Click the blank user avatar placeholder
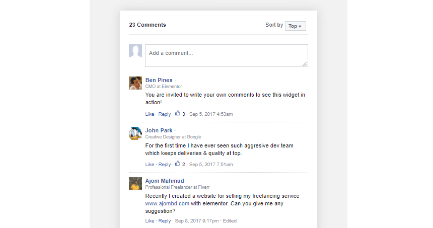 tap(135, 51)
